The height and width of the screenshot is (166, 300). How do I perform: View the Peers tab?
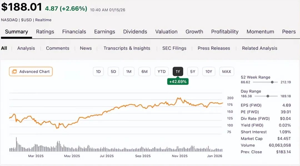coord(289,32)
